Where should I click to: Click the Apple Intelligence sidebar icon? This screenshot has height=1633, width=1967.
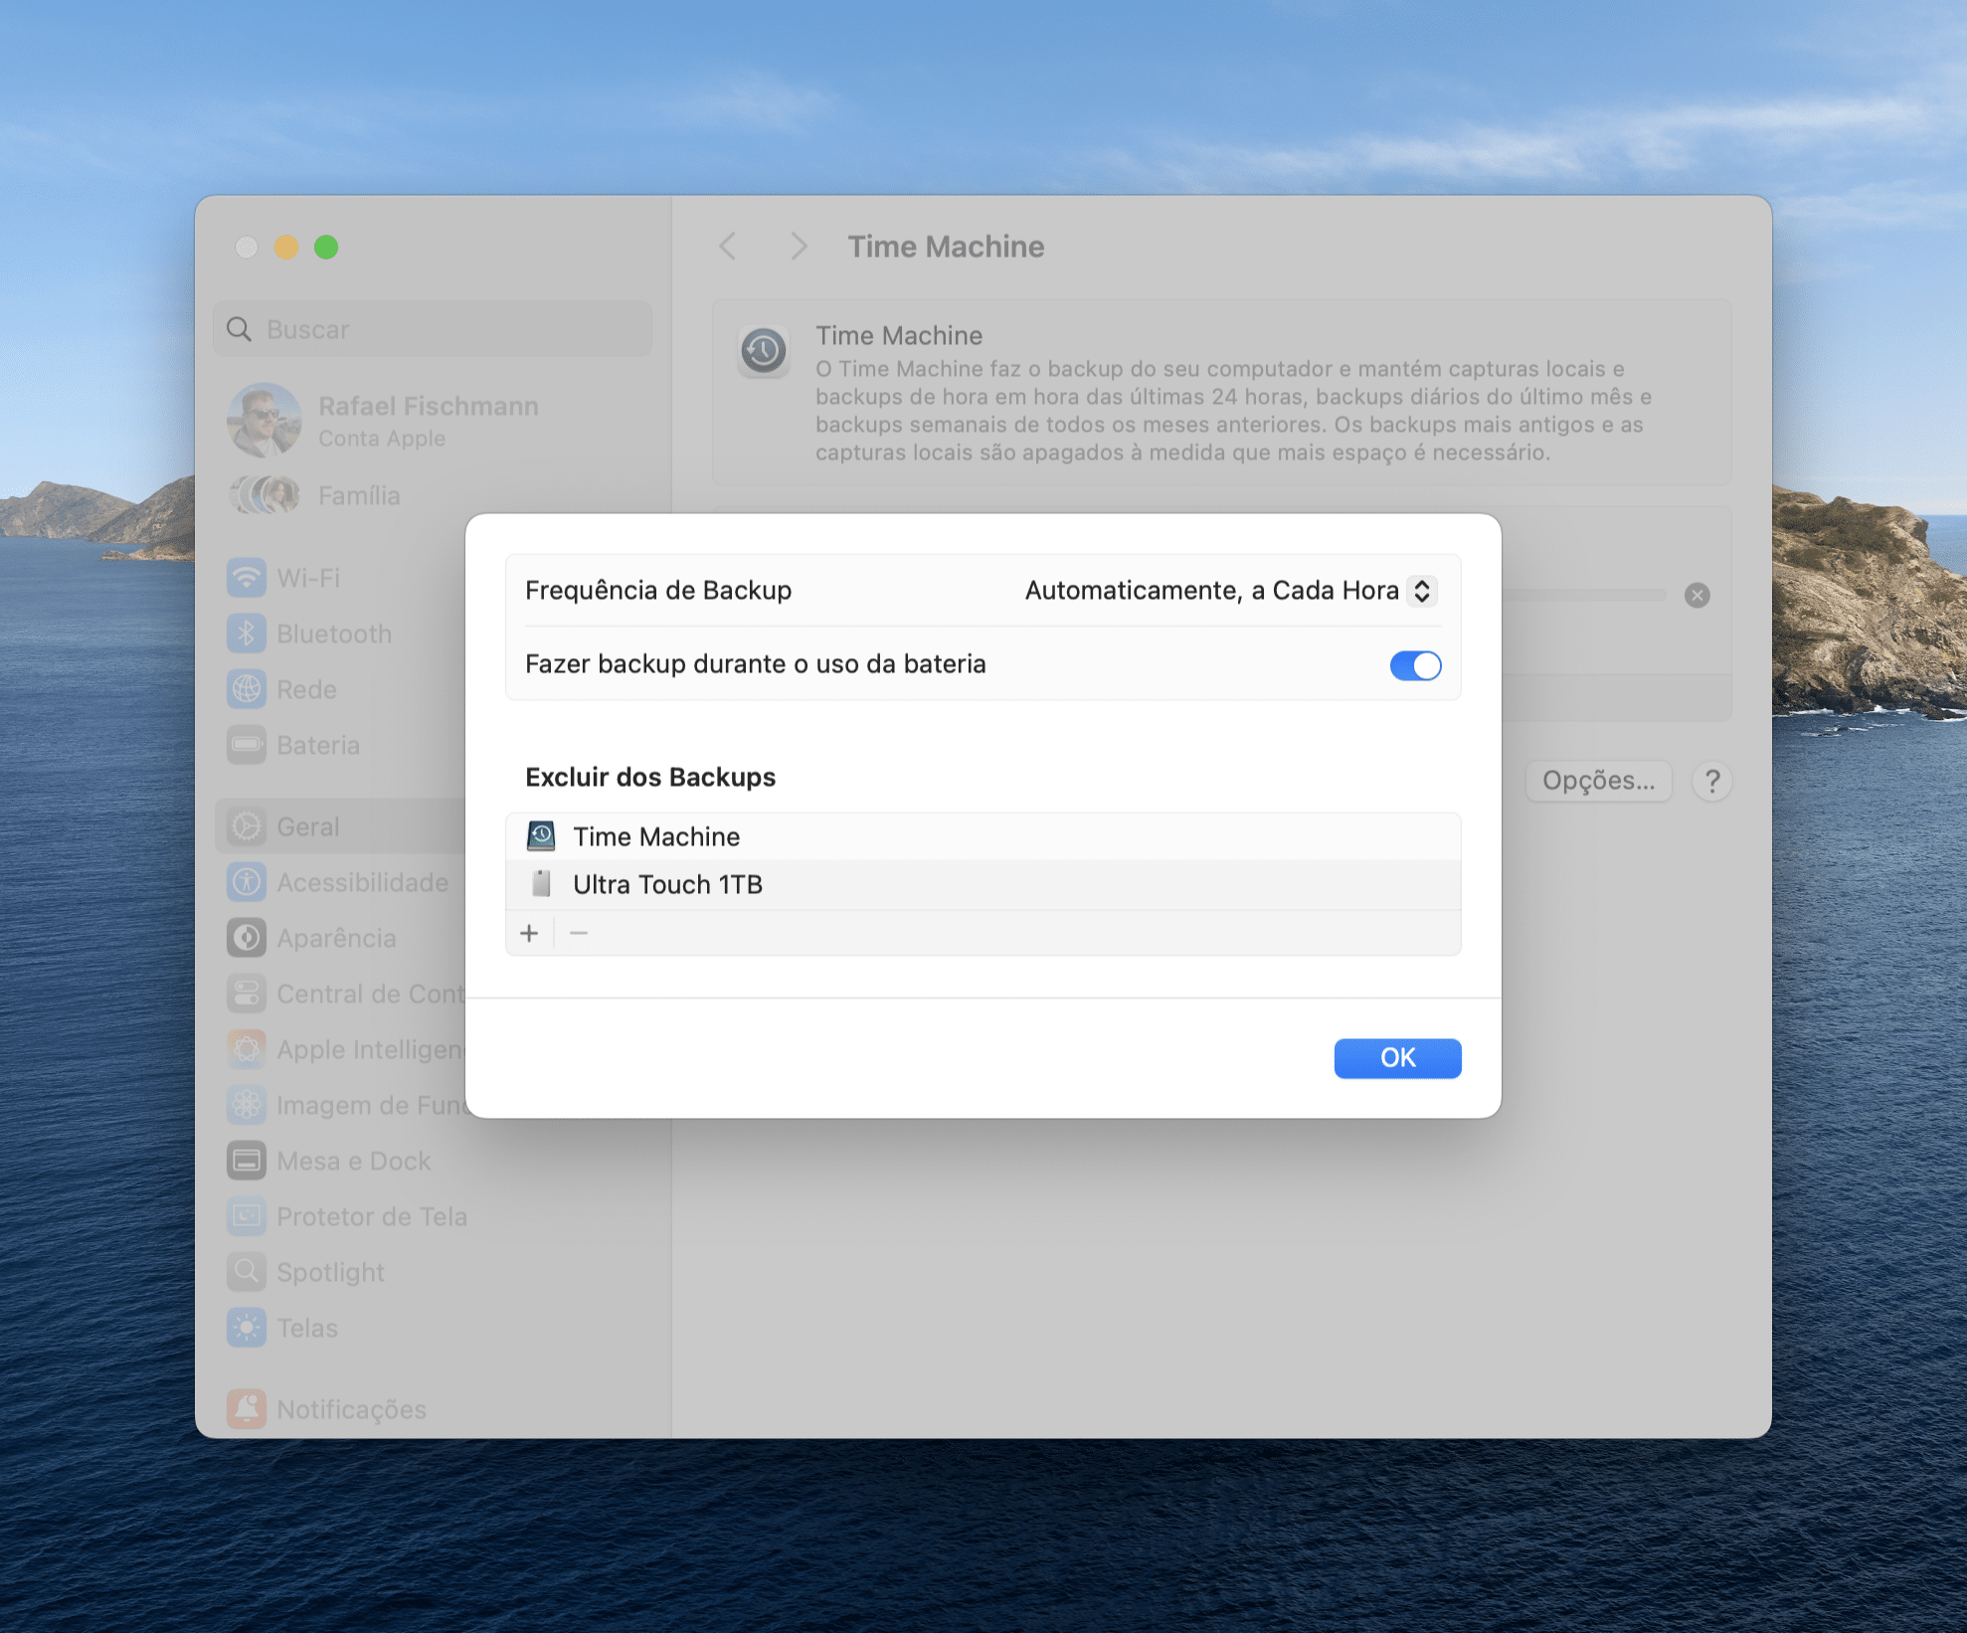(247, 1049)
